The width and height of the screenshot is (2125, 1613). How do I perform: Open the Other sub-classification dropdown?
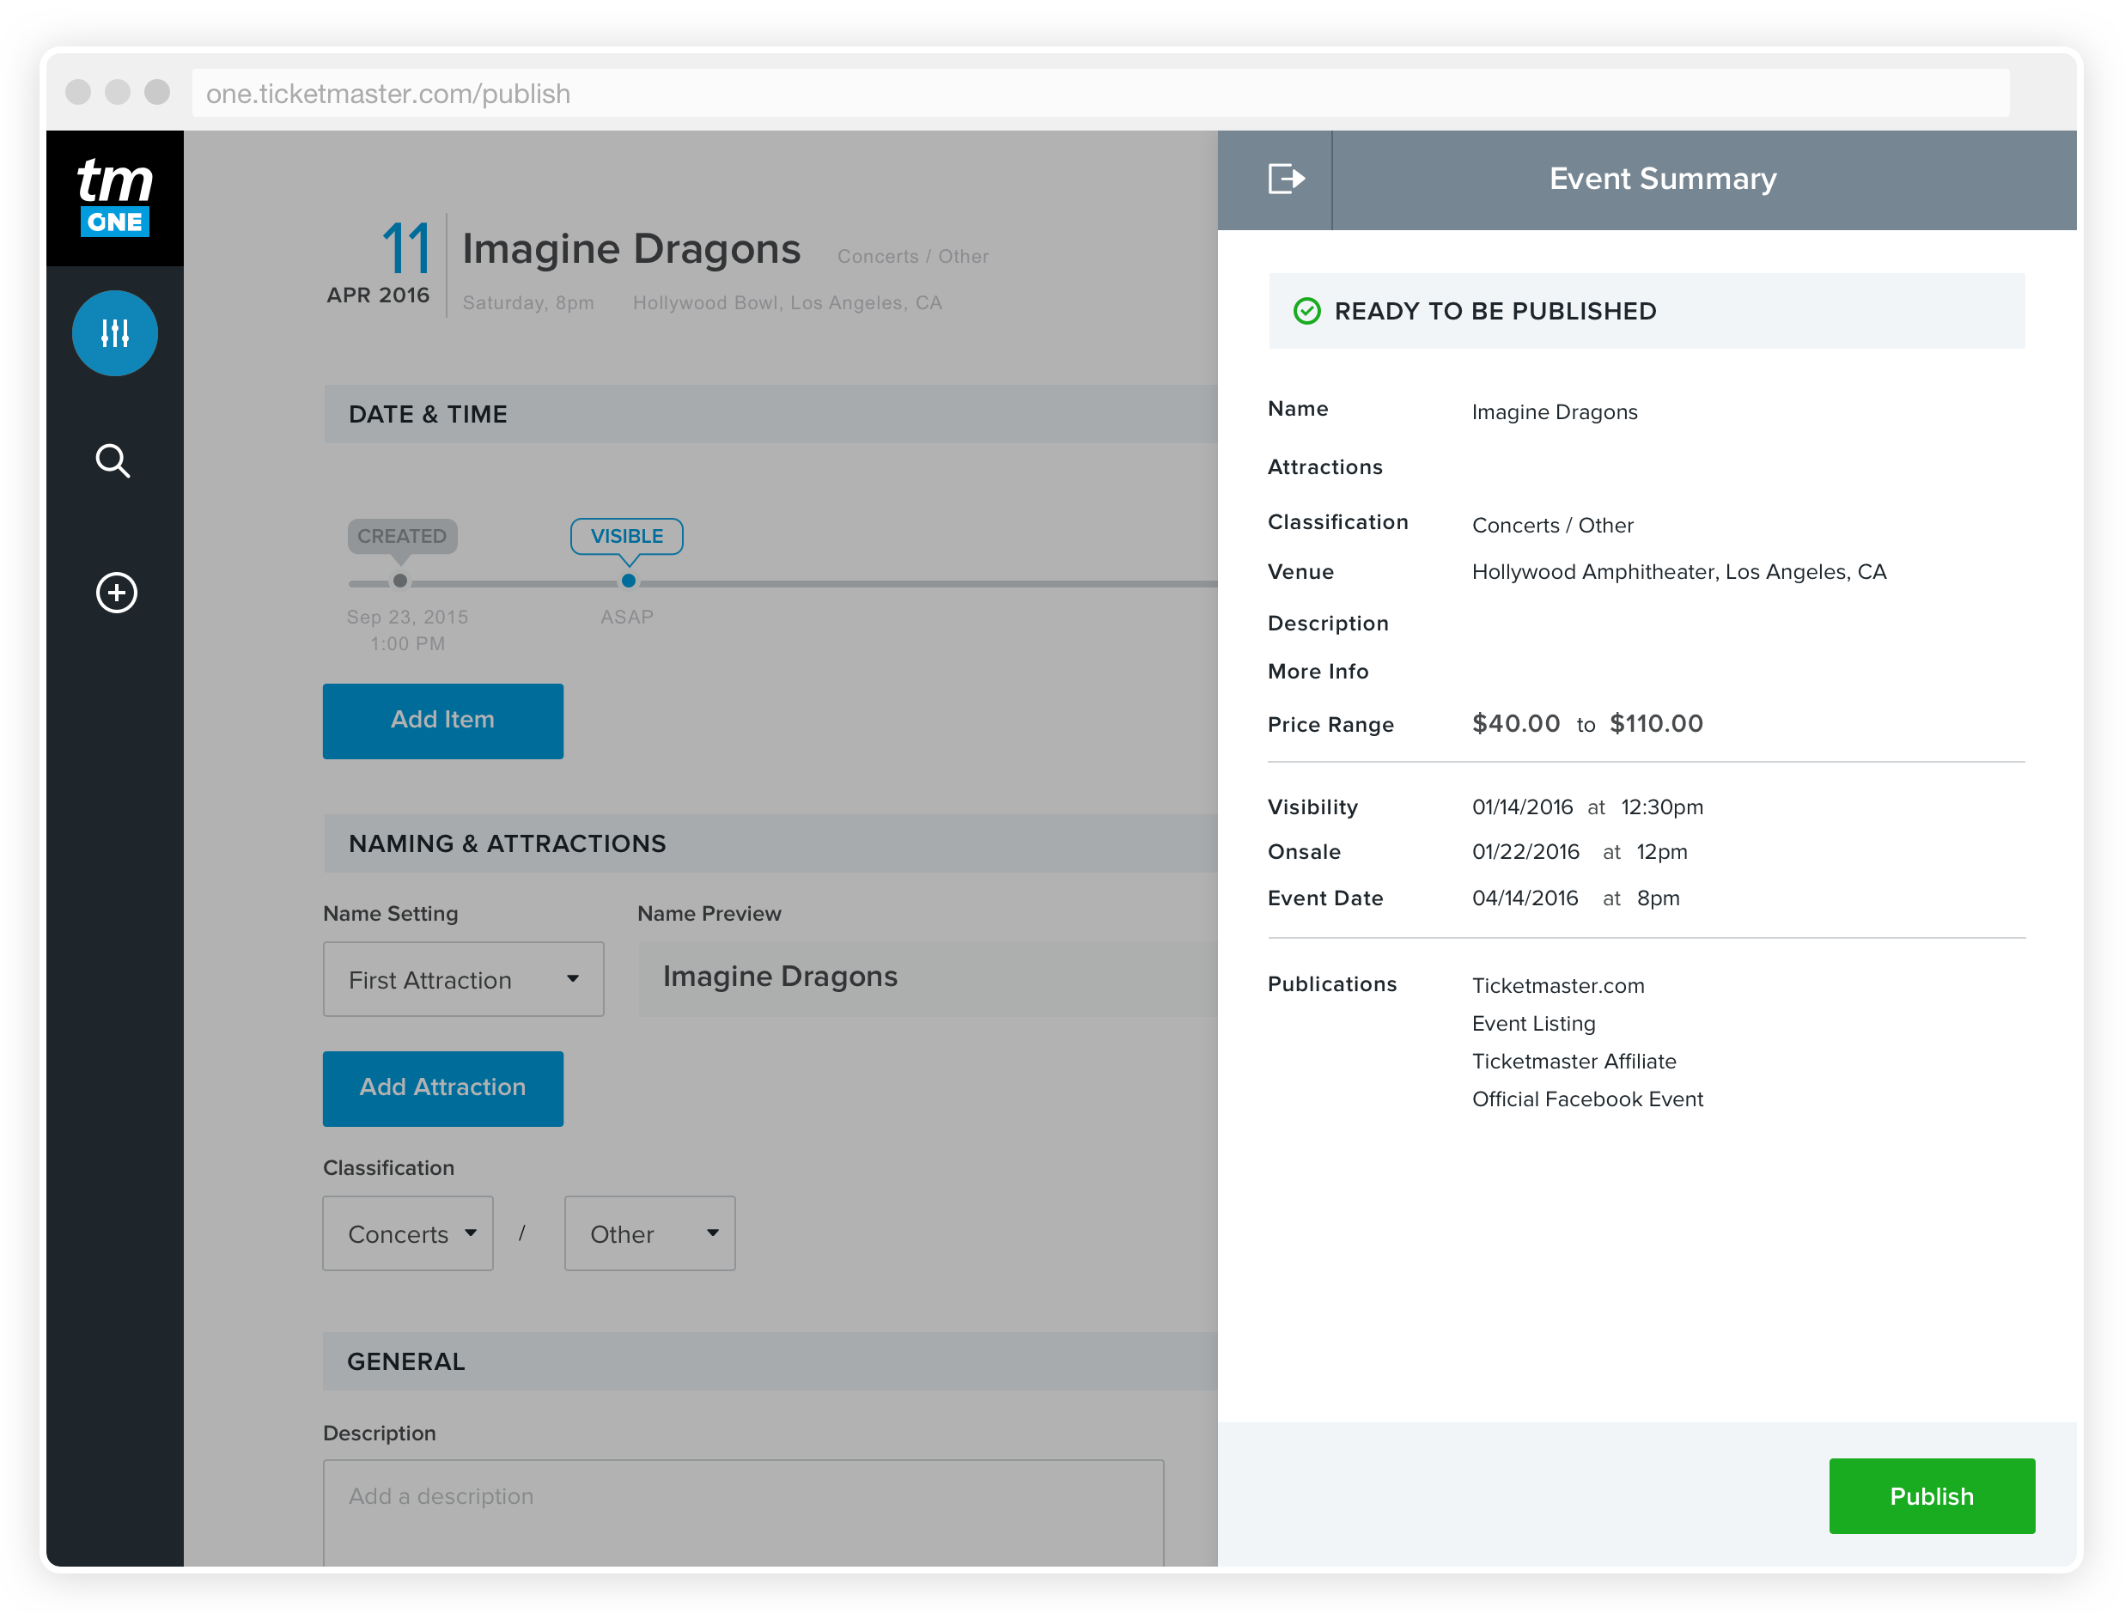coord(649,1233)
